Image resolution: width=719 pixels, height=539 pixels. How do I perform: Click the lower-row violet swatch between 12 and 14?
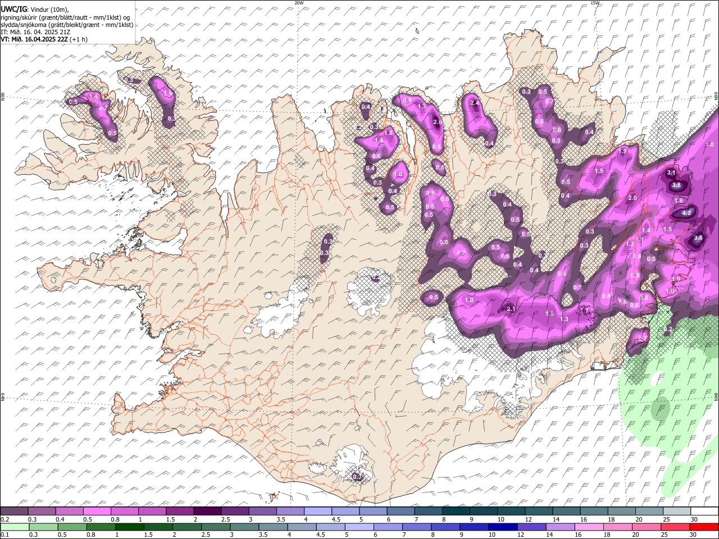[x=532, y=527]
